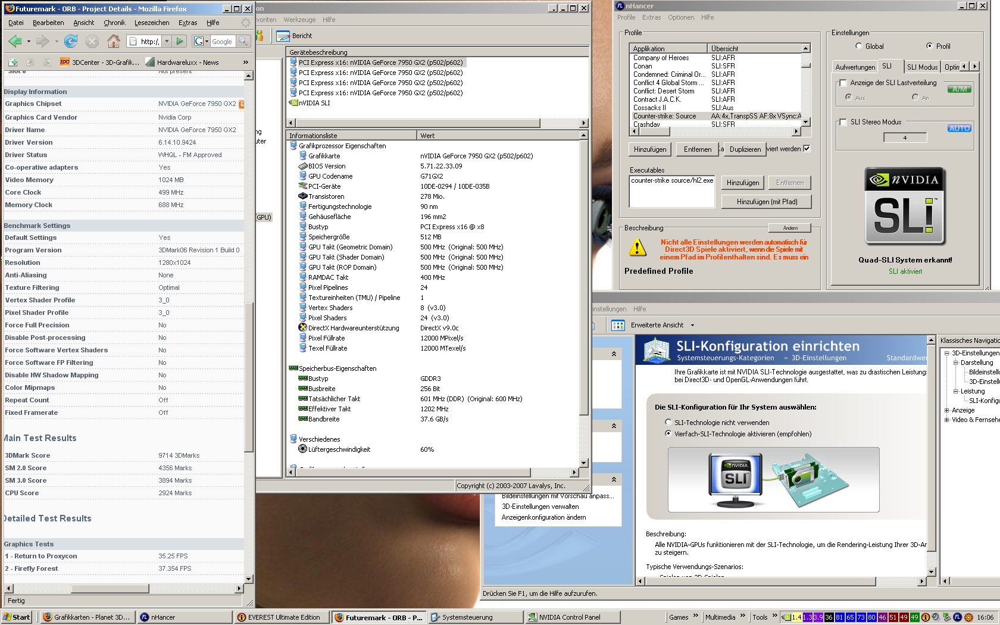This screenshot has width=1000, height=625.
Task: Go back with Firefox's green Back arrow
Action: 15,41
